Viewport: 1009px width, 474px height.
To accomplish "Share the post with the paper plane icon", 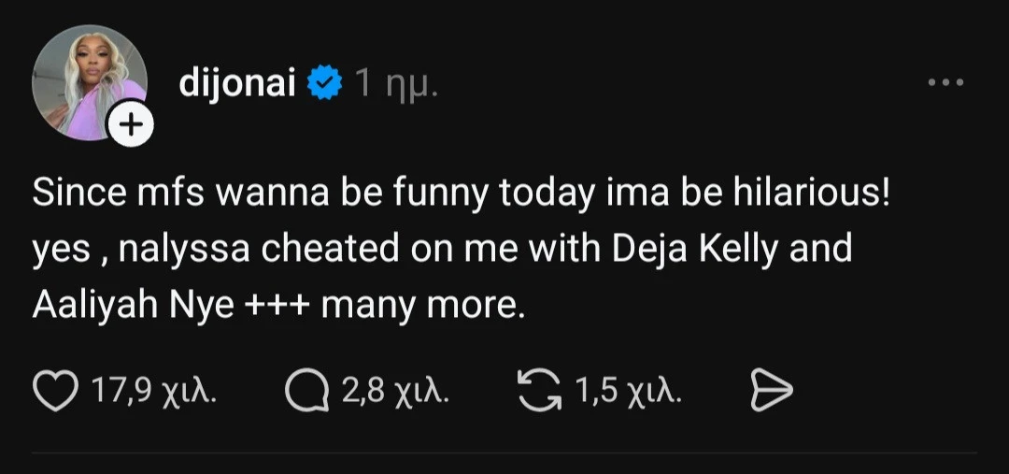I will (771, 390).
